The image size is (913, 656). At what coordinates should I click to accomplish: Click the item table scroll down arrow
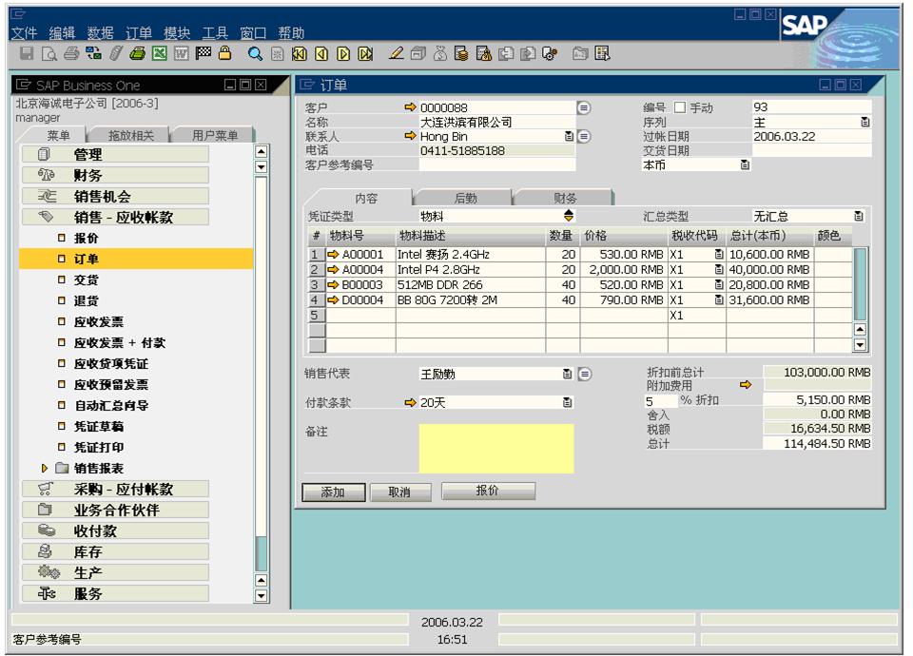(x=860, y=344)
